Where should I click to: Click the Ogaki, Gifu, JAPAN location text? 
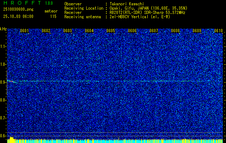pos(148,8)
